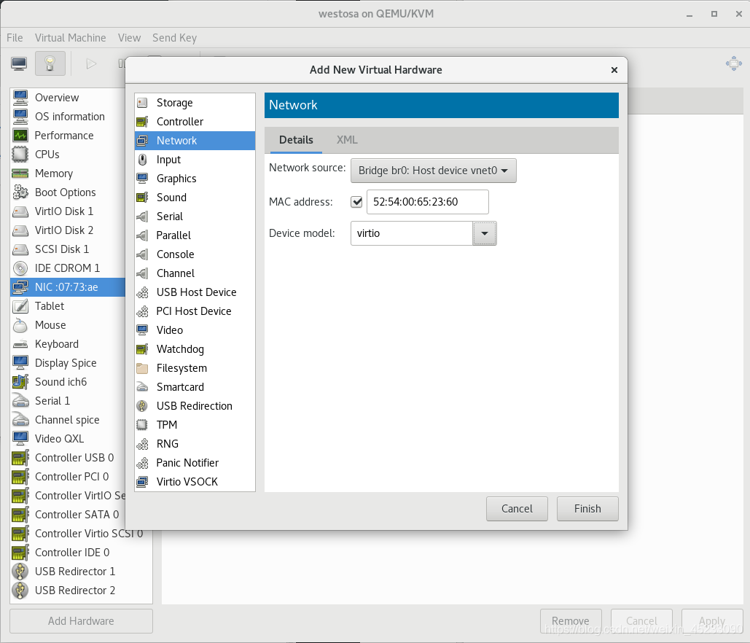
Task: Show virtual hardware details lightbulb icon
Action: pyautogui.click(x=50, y=63)
